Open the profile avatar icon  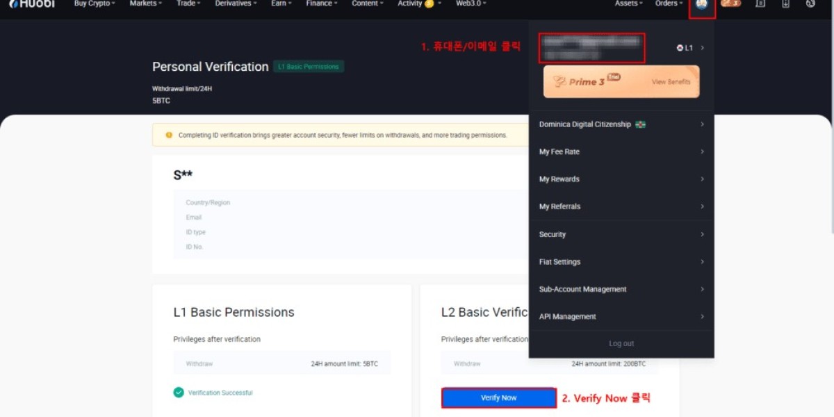701,4
